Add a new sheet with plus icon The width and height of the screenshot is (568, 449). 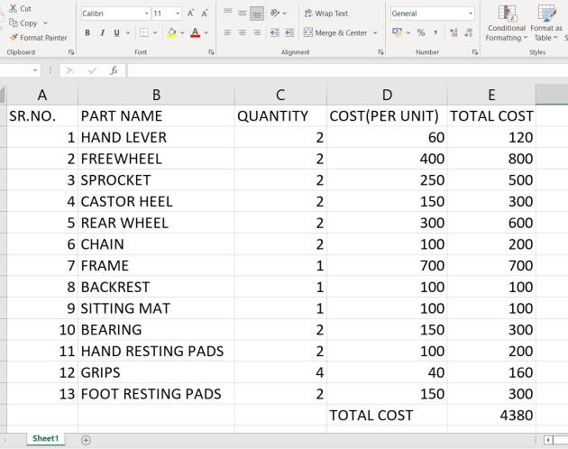click(86, 440)
